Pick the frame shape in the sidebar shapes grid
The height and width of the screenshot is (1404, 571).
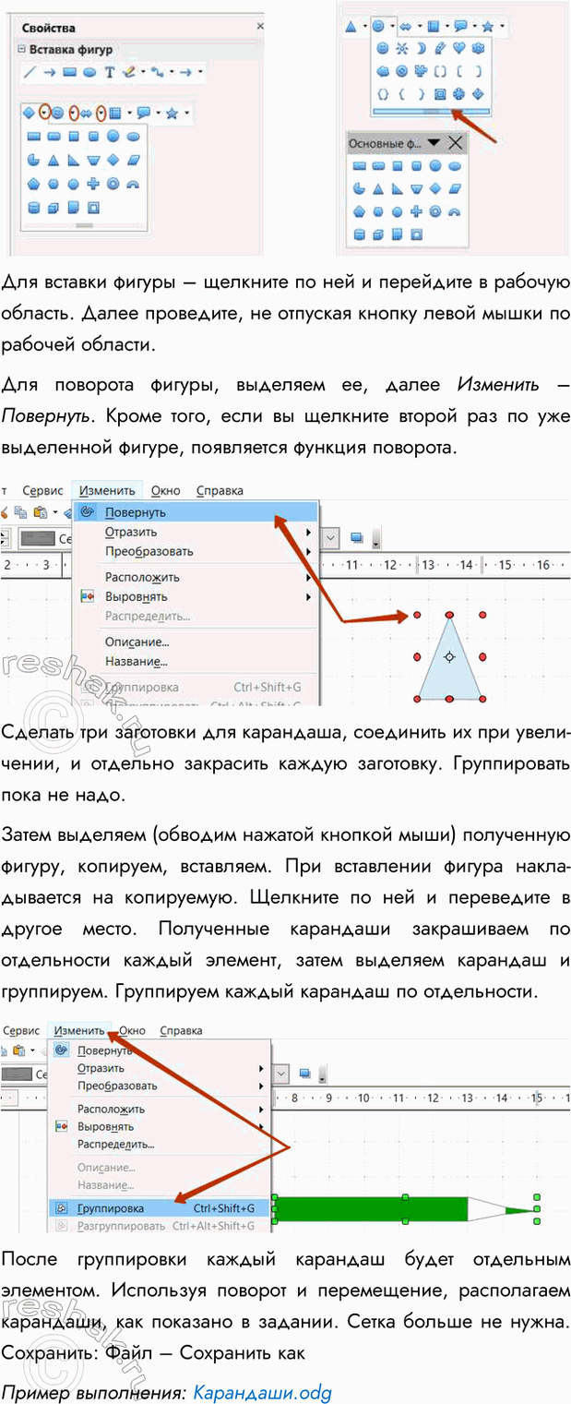tap(93, 207)
